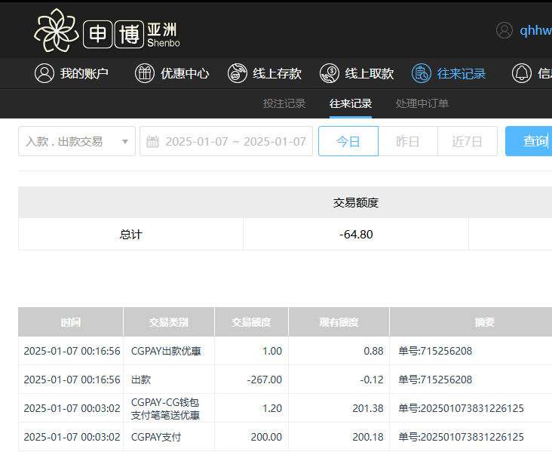Open the date range picker field
The width and height of the screenshot is (552, 458).
(x=235, y=141)
